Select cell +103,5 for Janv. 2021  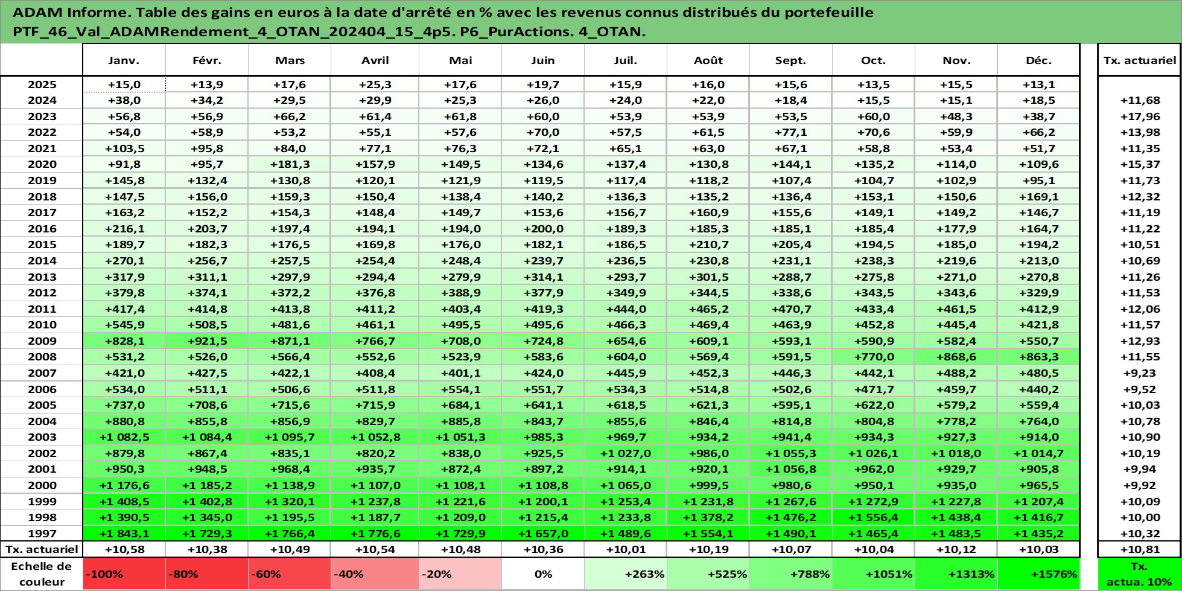[x=124, y=149]
